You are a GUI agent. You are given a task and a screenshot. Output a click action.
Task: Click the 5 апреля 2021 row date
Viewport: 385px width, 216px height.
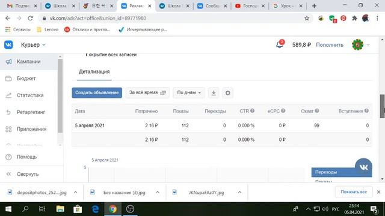[x=90, y=125]
